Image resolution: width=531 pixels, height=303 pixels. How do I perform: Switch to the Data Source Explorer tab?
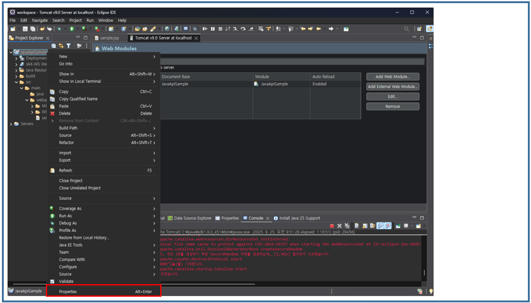190,218
